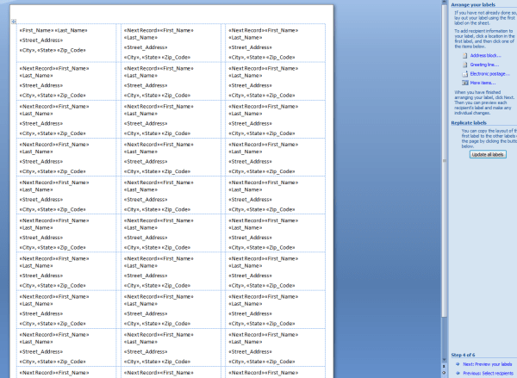Click the Previous Page double-arrow button
Image resolution: width=517 pixels, height=378 pixels.
pyautogui.click(x=444, y=366)
